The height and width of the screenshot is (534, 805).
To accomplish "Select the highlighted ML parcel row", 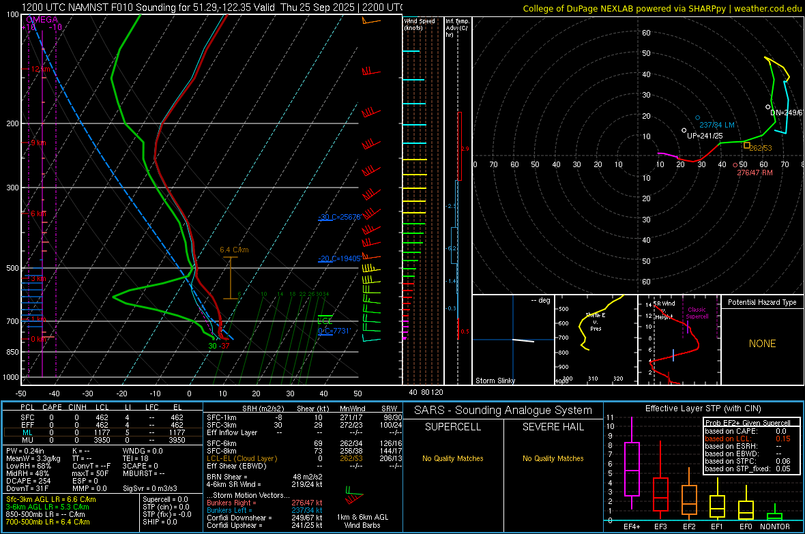I will point(103,432).
